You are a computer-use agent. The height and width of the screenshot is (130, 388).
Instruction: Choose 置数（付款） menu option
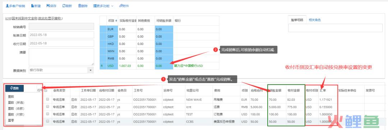16,114
